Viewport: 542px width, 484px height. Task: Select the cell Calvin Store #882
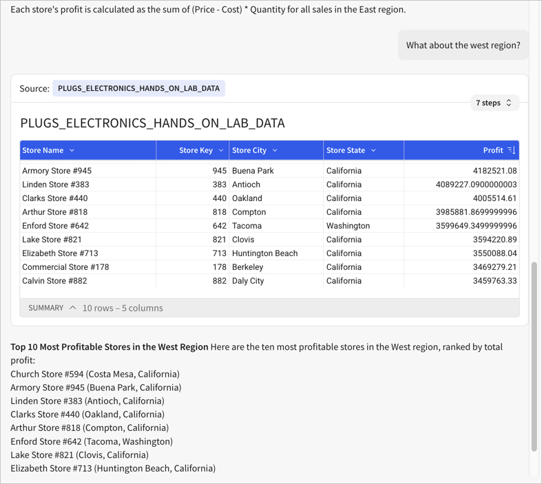(87, 281)
